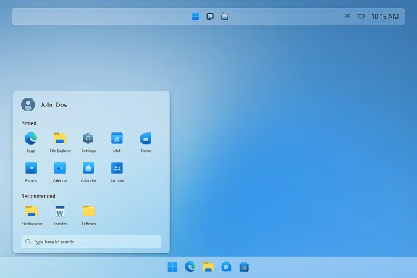Click the search magnifier icon in the Start menu
The width and height of the screenshot is (417, 278).
tap(28, 242)
